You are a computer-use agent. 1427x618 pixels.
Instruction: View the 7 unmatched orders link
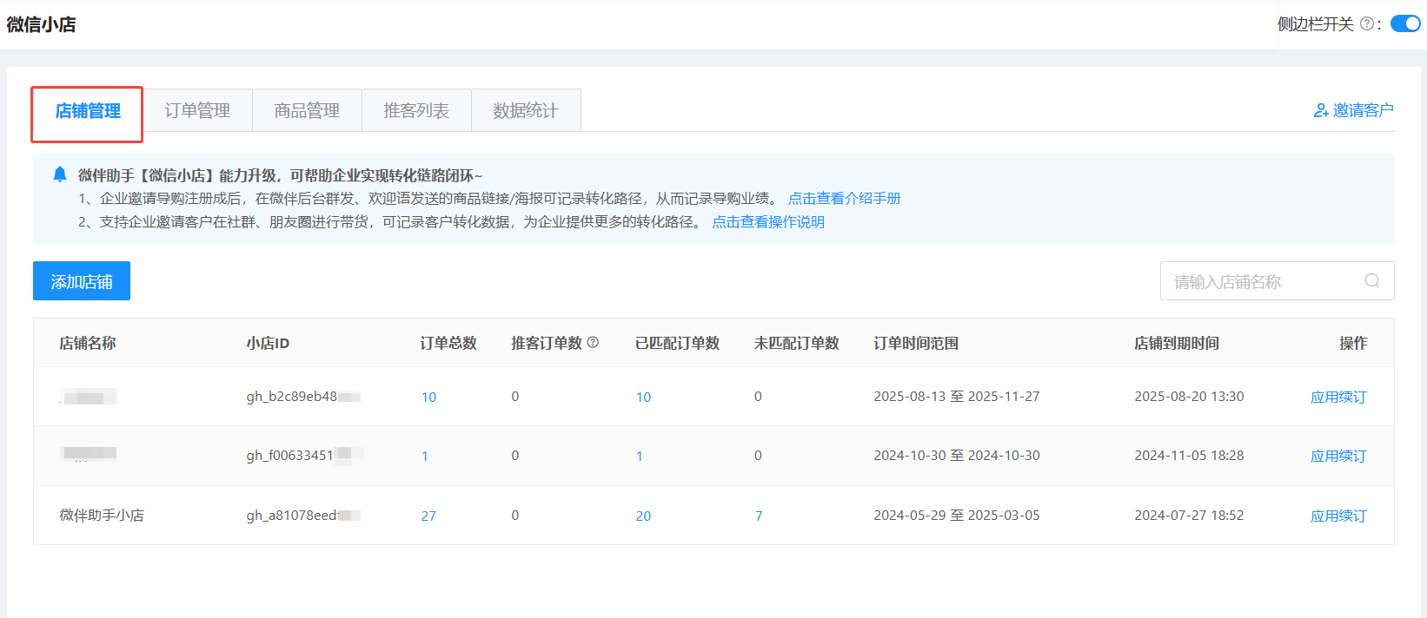(x=759, y=516)
